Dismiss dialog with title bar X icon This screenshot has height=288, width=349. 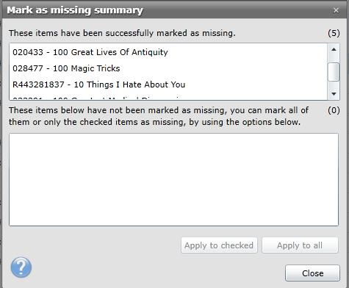point(336,10)
